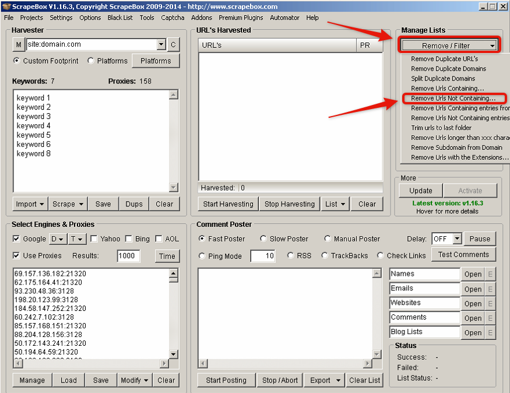Open the Scrape dropdown button

pos(68,204)
